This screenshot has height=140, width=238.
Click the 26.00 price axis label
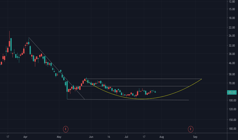(232, 36)
